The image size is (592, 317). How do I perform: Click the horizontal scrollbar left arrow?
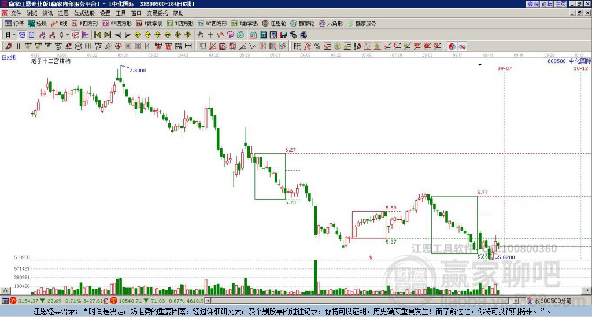point(208,301)
